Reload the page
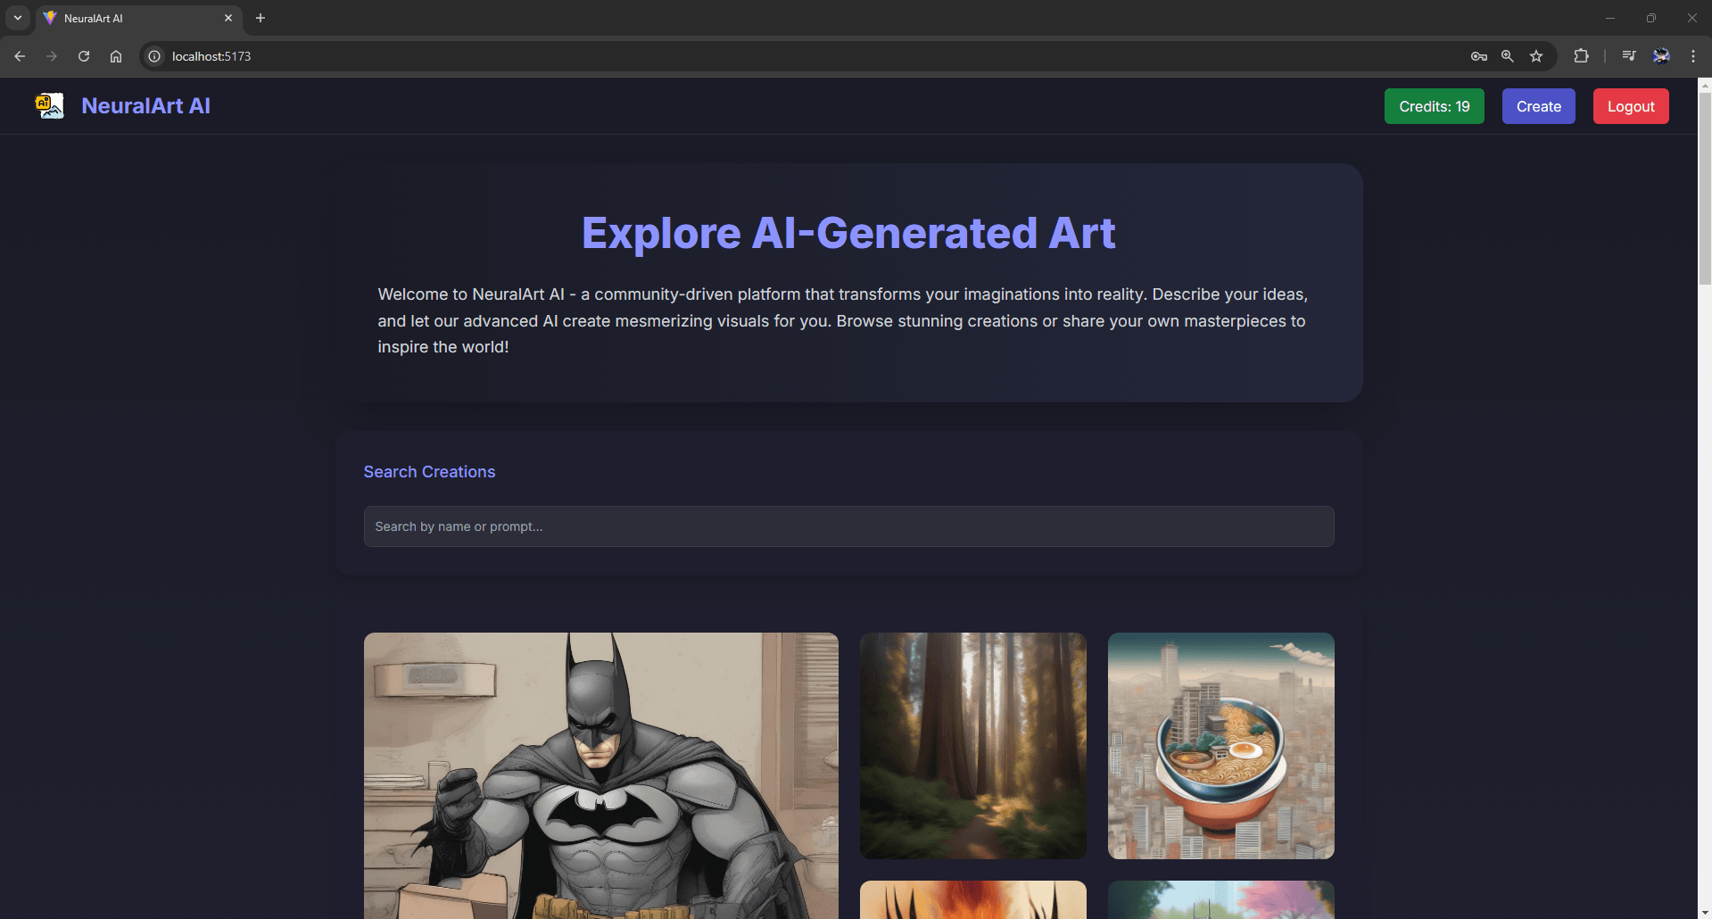The image size is (1712, 919). tap(84, 56)
